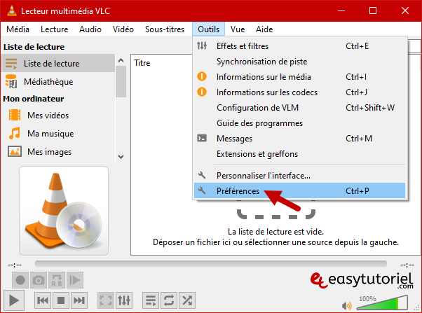Click sidebar scroll down arrow
This screenshot has height=313, width=422.
121,157
